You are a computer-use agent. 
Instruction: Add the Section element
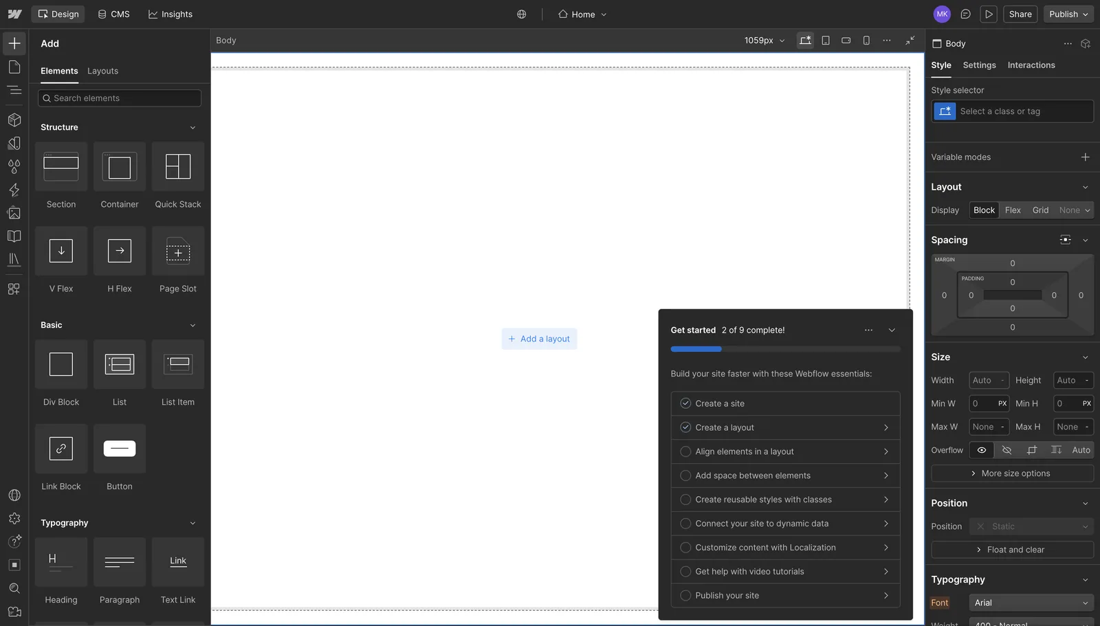(61, 177)
